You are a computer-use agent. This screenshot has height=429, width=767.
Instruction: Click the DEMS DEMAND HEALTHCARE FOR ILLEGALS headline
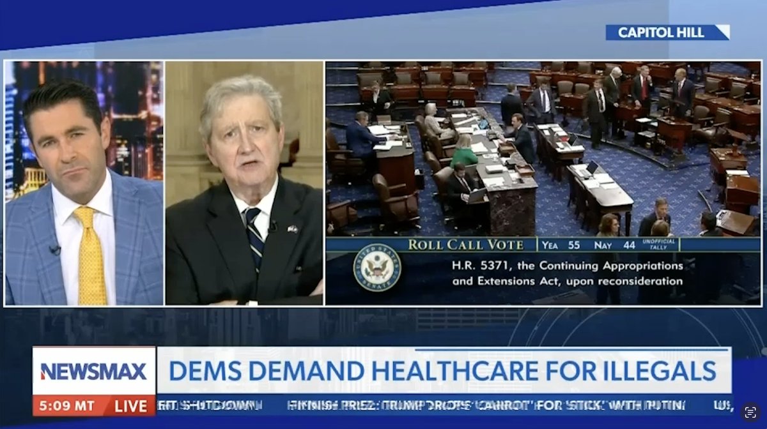(442, 371)
